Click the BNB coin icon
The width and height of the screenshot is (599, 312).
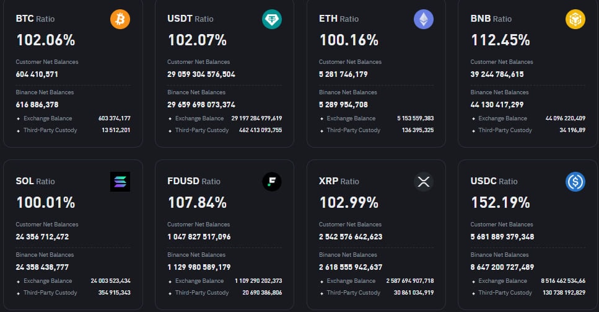[575, 19]
